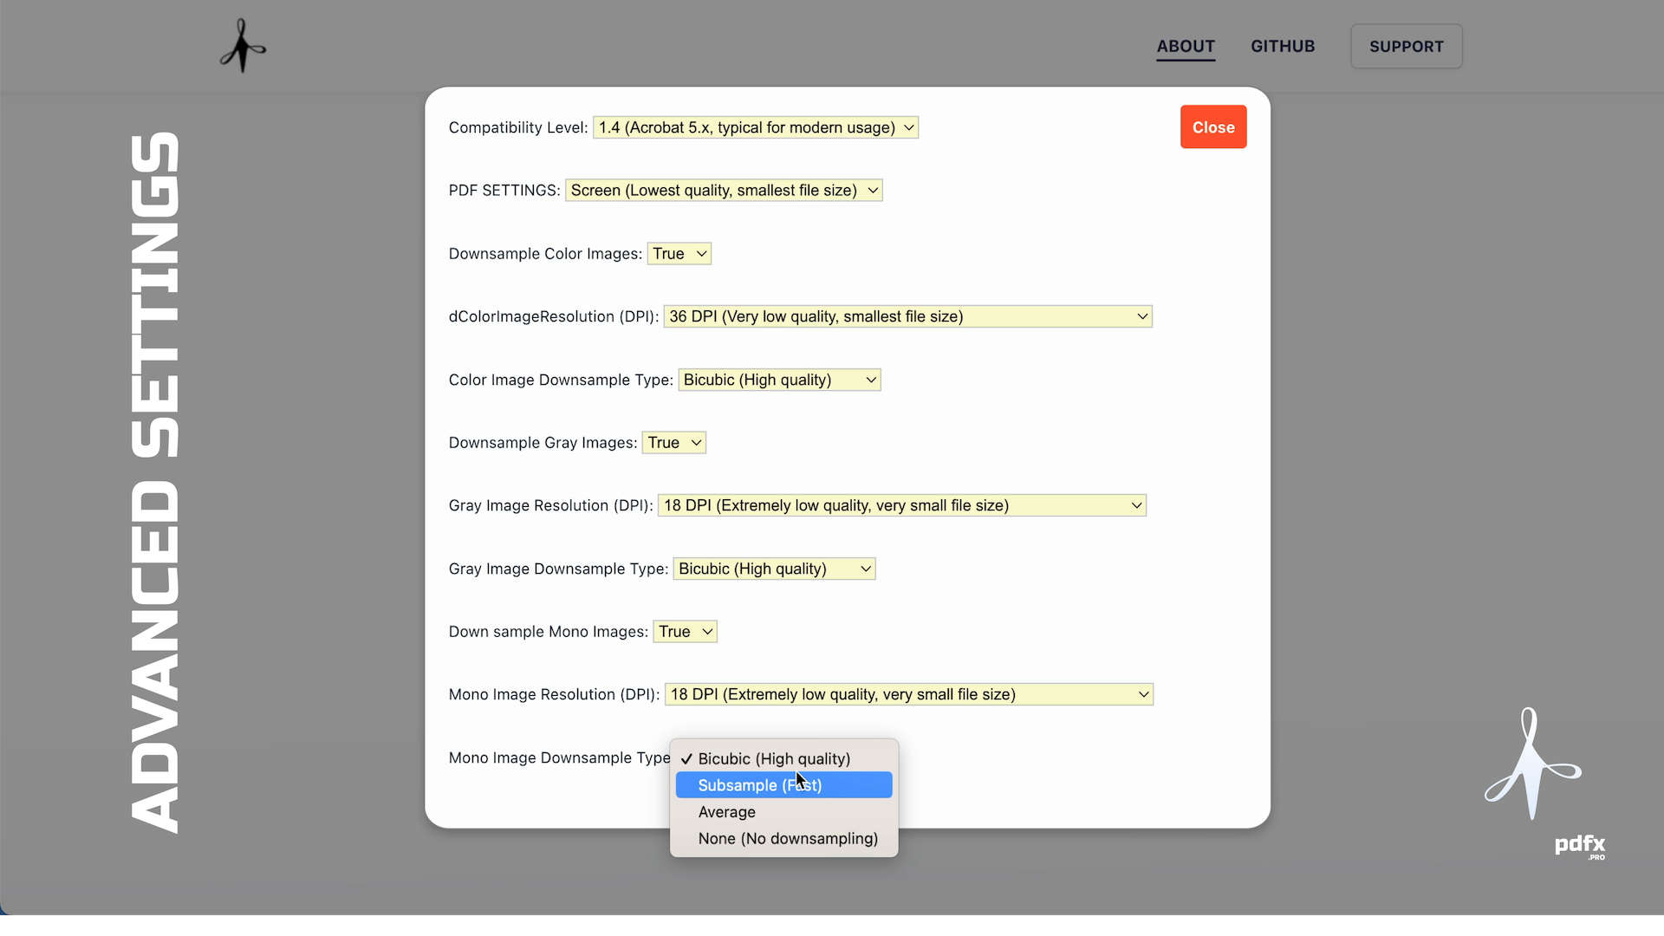Open the Downsample Color Images dropdown
Screen dimensions: 1664x936
click(x=679, y=254)
